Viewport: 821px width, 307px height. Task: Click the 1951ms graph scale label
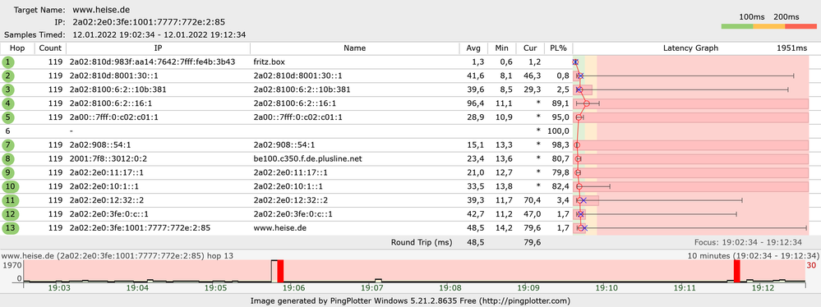(x=791, y=48)
